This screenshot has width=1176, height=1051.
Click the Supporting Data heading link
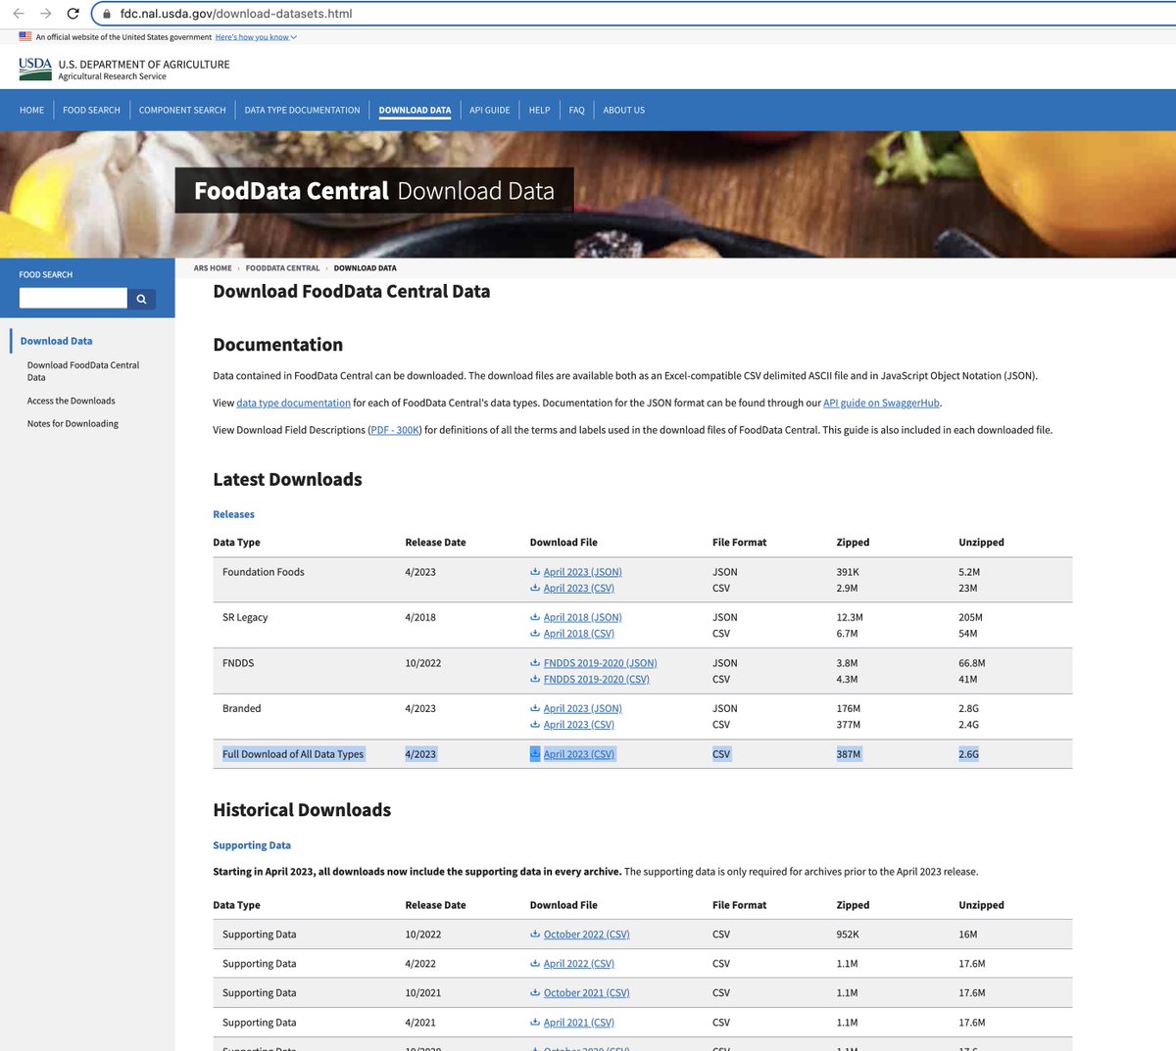click(252, 845)
